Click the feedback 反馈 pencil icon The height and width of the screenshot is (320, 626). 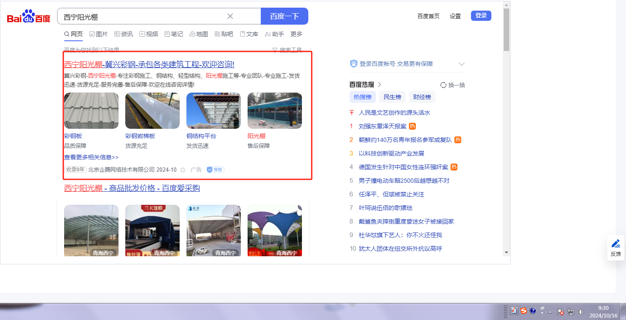(x=615, y=244)
